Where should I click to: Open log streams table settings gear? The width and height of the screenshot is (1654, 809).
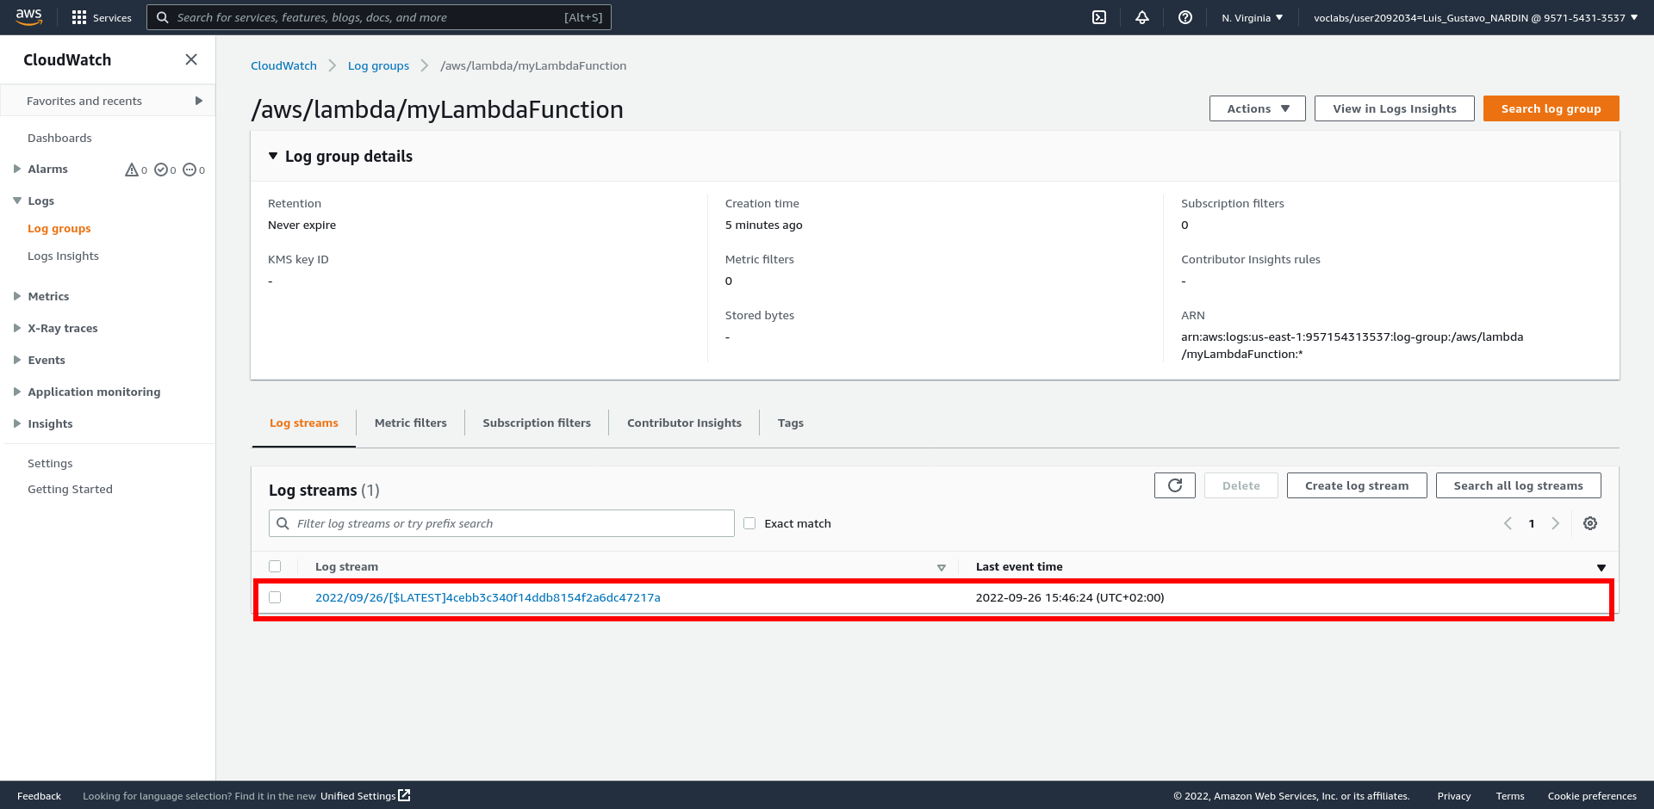[1590, 523]
